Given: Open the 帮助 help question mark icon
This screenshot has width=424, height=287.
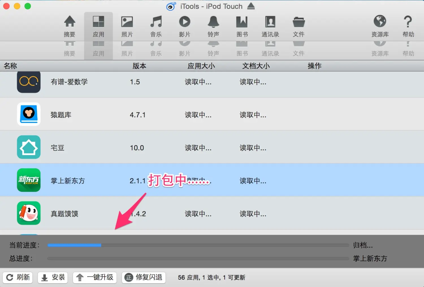Looking at the screenshot, I should pyautogui.click(x=408, y=26).
